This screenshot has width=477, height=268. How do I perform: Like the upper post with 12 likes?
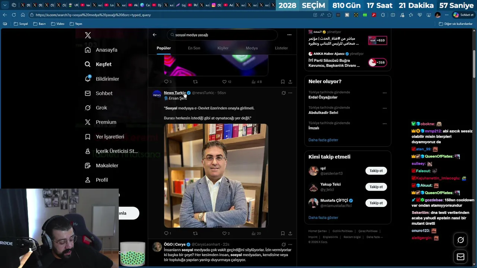[x=224, y=82]
